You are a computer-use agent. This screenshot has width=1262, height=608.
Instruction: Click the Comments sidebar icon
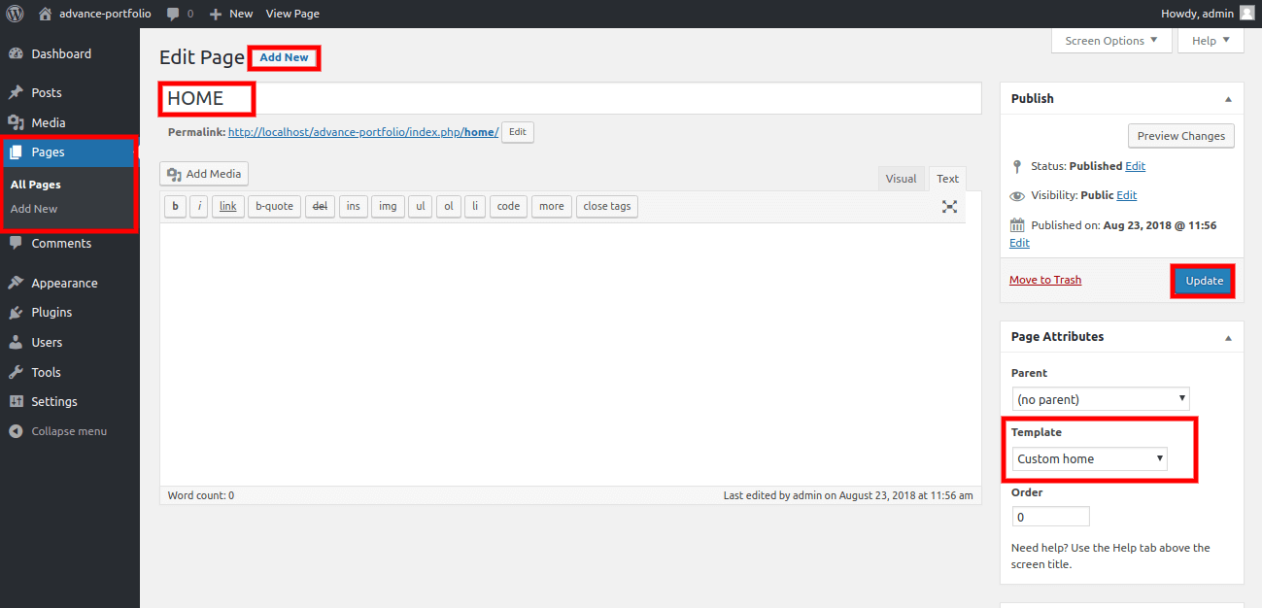pos(16,244)
